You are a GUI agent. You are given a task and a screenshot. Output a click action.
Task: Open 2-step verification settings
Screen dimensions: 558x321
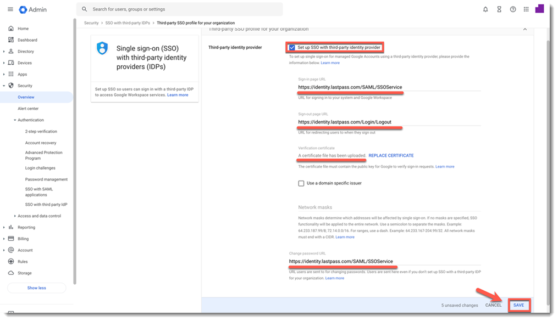(x=41, y=132)
